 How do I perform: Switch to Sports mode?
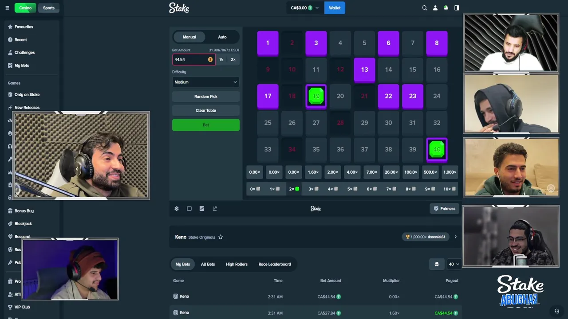[x=49, y=8]
